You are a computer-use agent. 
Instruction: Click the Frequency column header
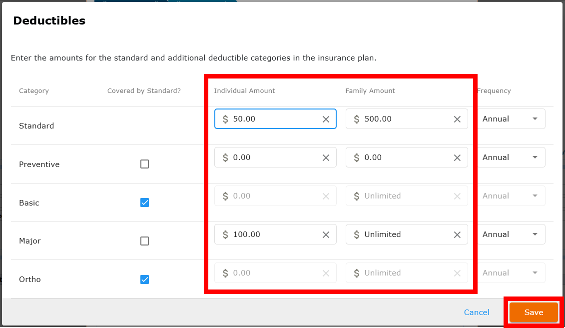click(x=494, y=90)
